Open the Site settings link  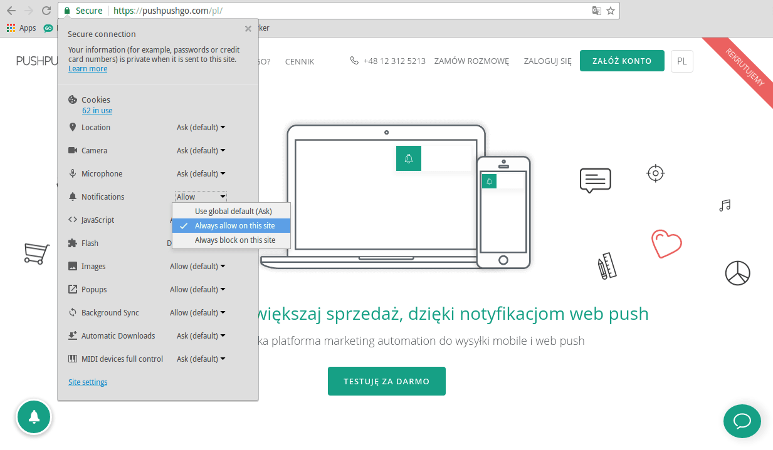88,382
